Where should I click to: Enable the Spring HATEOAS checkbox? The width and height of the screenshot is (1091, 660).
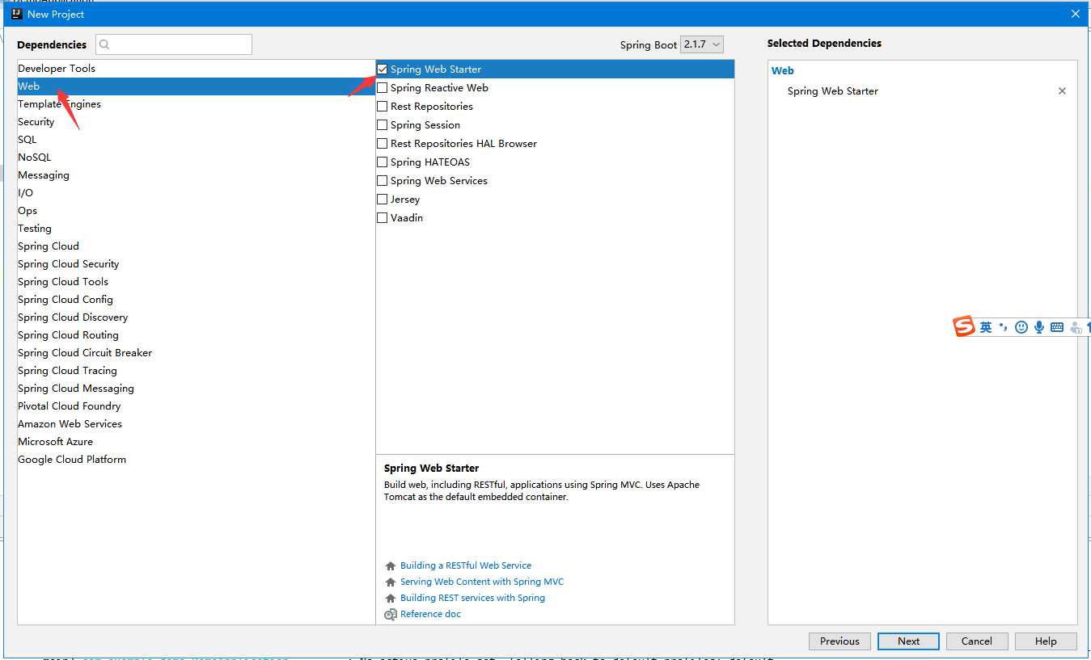click(x=383, y=162)
